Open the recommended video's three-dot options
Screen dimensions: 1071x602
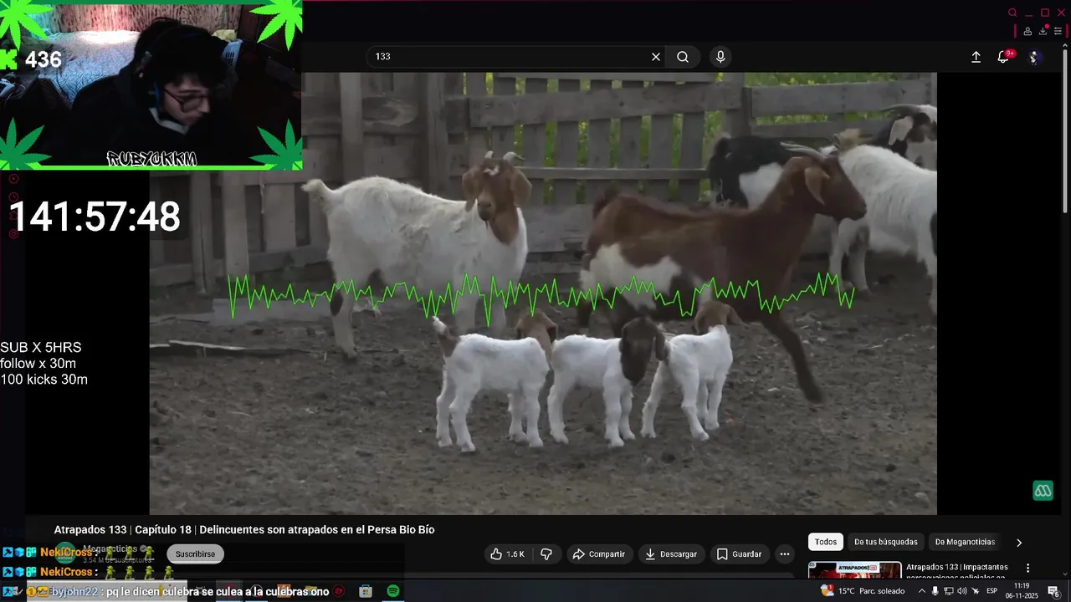tap(1028, 568)
